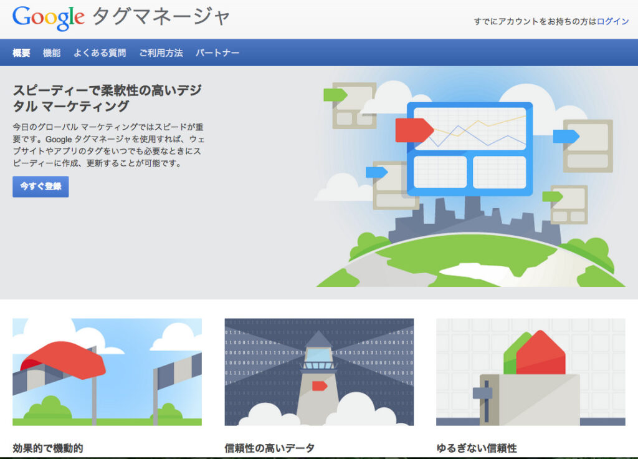The image size is (638, 459).
Task: Go to the ご利用方法 tab
Action: pyautogui.click(x=161, y=53)
